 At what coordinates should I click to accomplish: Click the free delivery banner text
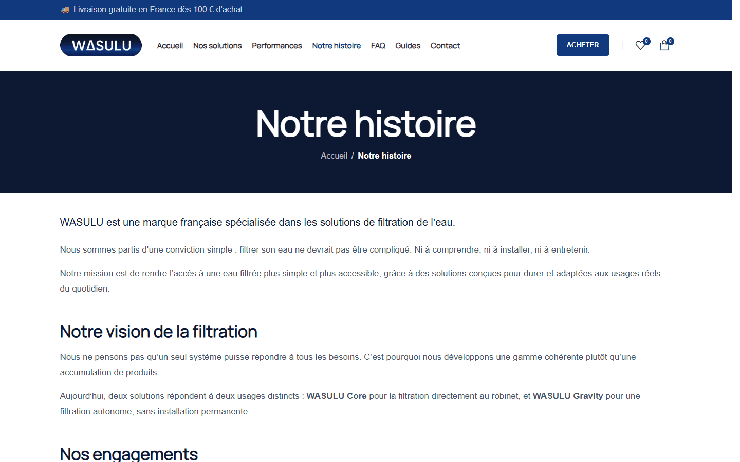(x=158, y=10)
